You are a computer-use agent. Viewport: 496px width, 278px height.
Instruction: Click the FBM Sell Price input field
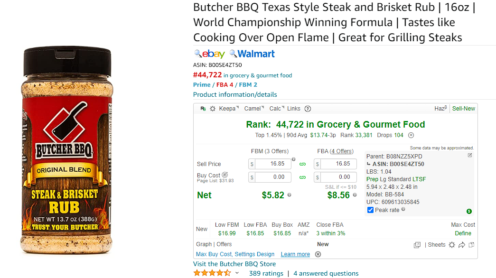click(273, 164)
